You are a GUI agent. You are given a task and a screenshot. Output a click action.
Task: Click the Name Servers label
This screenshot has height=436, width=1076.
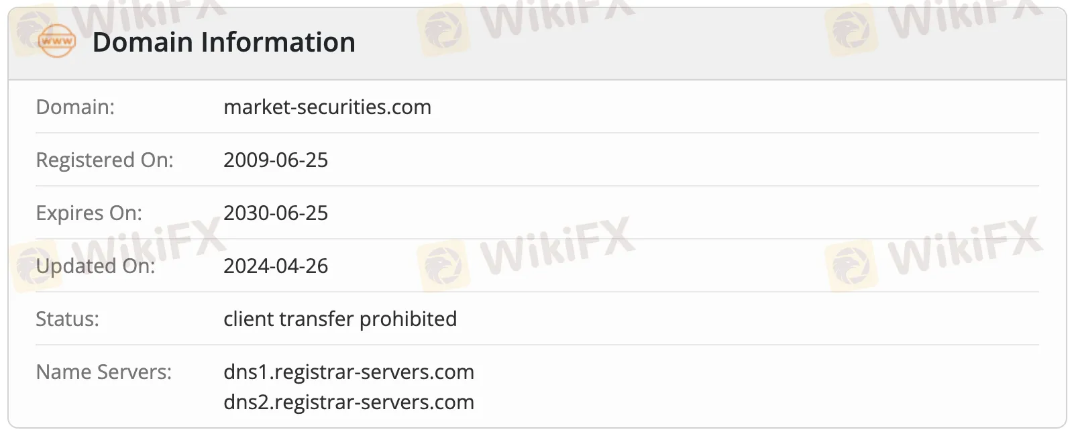click(x=103, y=372)
